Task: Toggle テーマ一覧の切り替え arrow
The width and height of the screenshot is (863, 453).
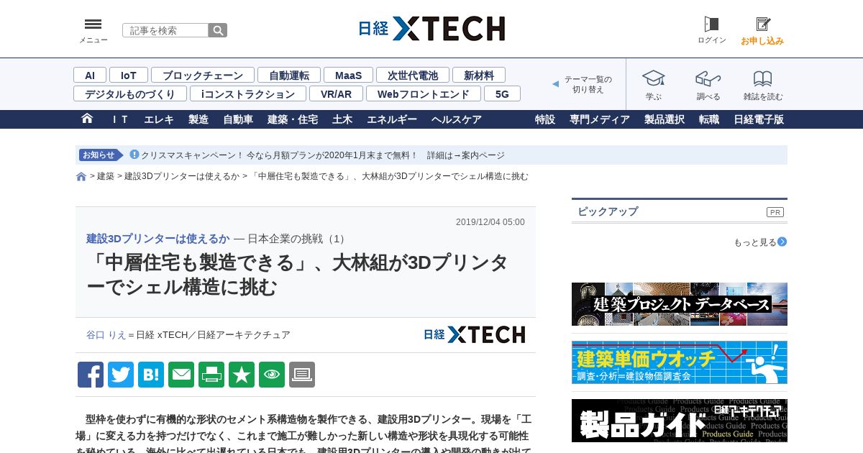Action: click(x=555, y=84)
